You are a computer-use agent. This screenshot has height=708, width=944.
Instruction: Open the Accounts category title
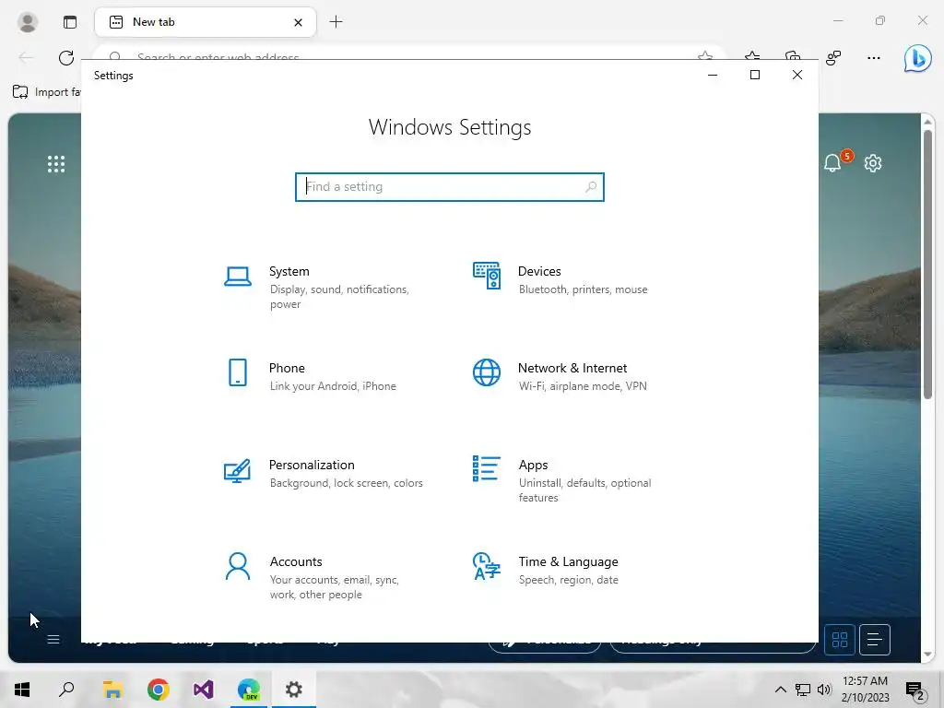tap(296, 561)
